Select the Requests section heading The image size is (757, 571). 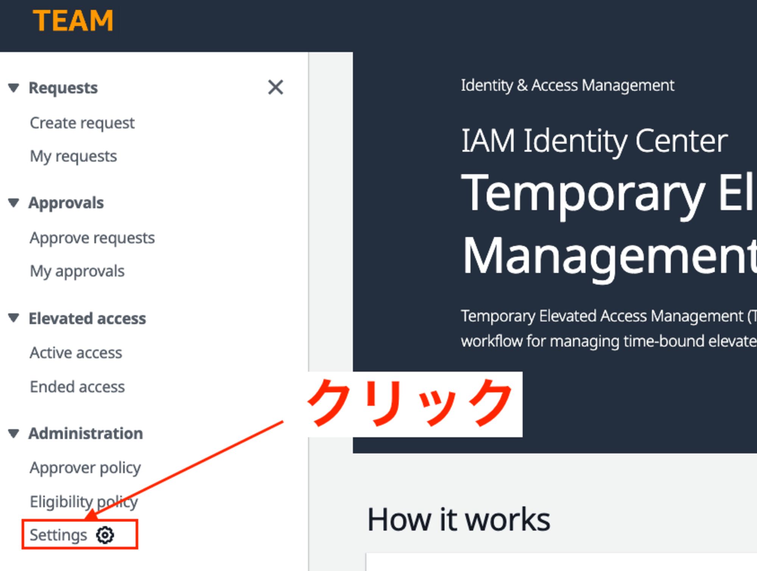point(63,88)
